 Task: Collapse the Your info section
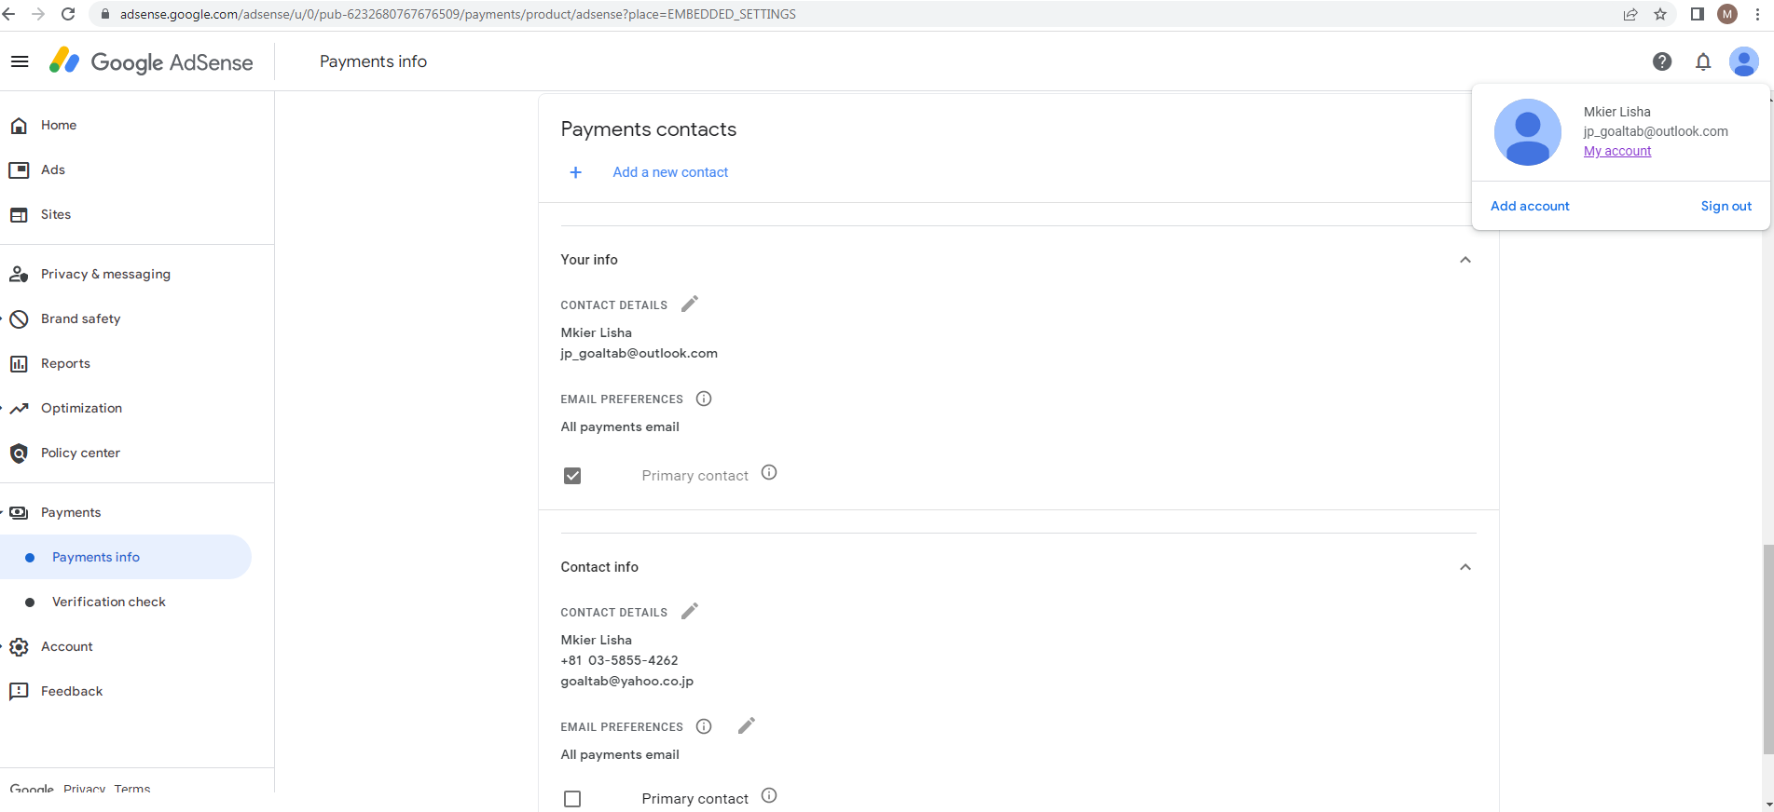coord(1465,260)
